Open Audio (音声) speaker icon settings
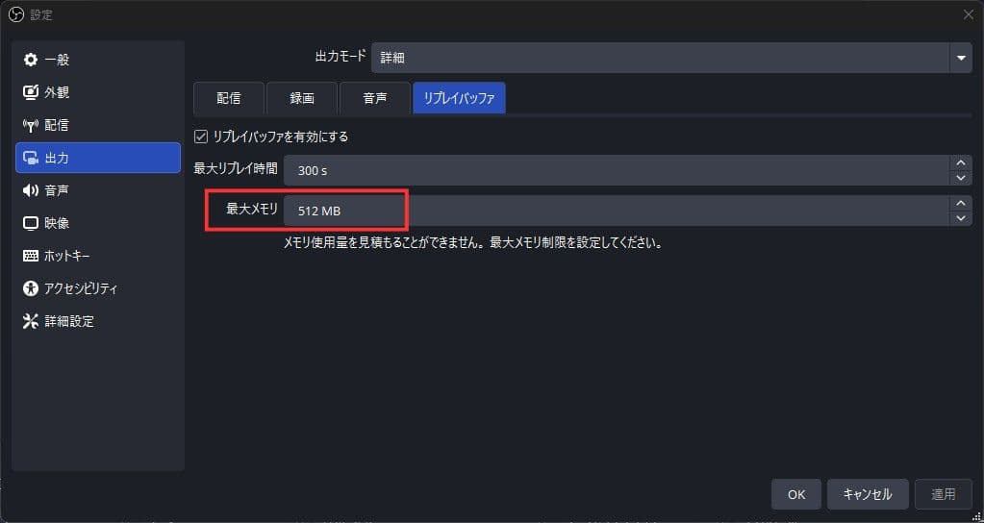Image resolution: width=984 pixels, height=523 pixels. pos(30,190)
